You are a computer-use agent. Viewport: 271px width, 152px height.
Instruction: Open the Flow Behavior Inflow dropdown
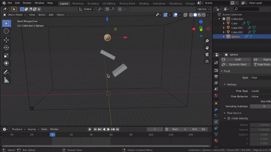click(x=261, y=96)
